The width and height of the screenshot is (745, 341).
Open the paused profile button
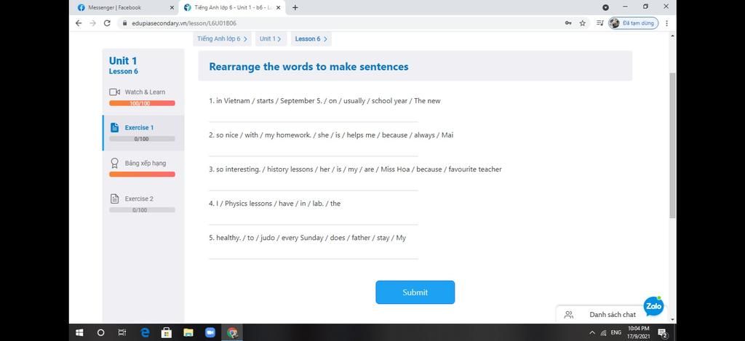point(634,23)
